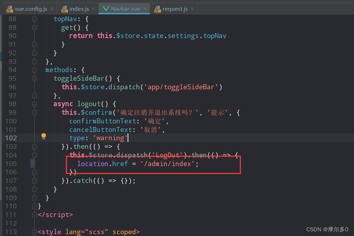Collapse toggleSideBar function at line 95
The height and width of the screenshot is (236, 354).
pos(34,79)
